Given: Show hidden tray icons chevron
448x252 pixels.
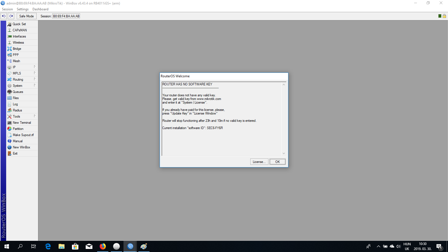Looking at the screenshot, I should click(x=378, y=246).
